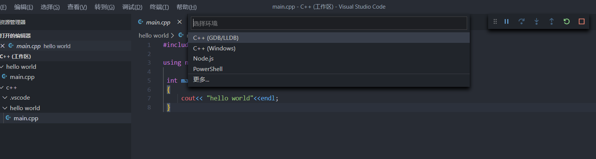Click the 更多... option

click(201, 80)
